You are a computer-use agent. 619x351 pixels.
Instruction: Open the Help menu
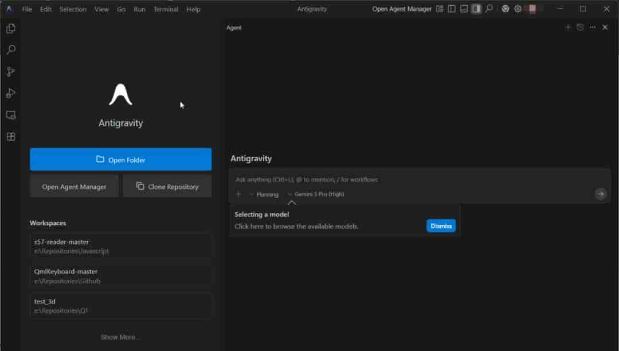(194, 9)
